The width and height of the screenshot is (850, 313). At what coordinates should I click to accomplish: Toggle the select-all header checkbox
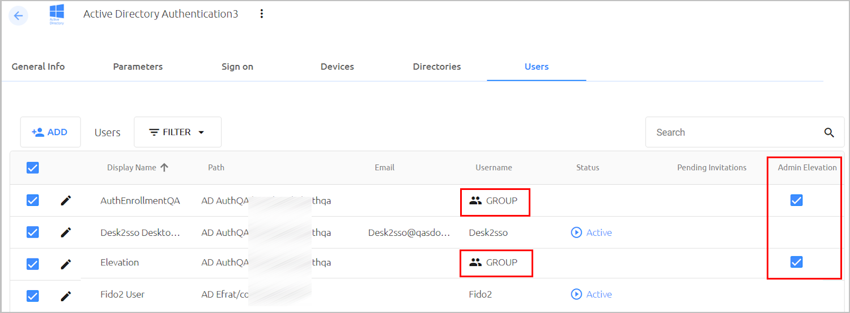pos(33,168)
